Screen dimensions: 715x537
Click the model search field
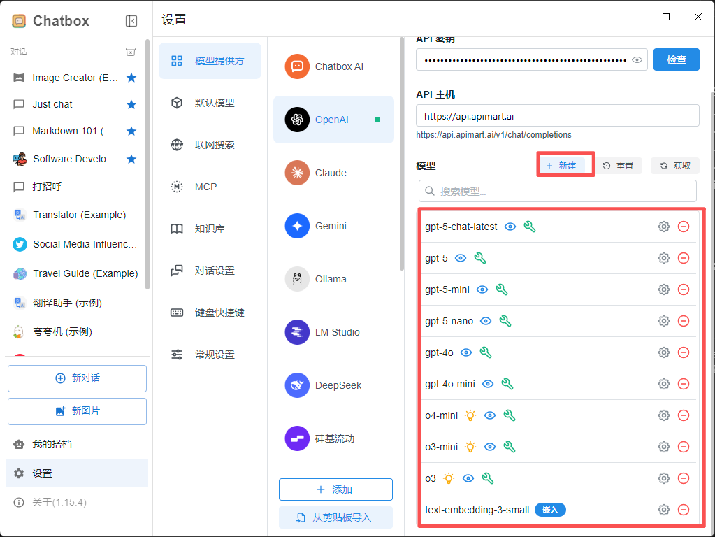pos(557,190)
